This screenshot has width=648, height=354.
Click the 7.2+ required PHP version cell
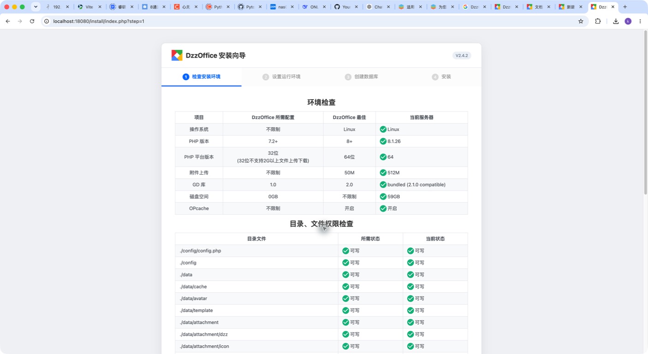click(x=273, y=142)
